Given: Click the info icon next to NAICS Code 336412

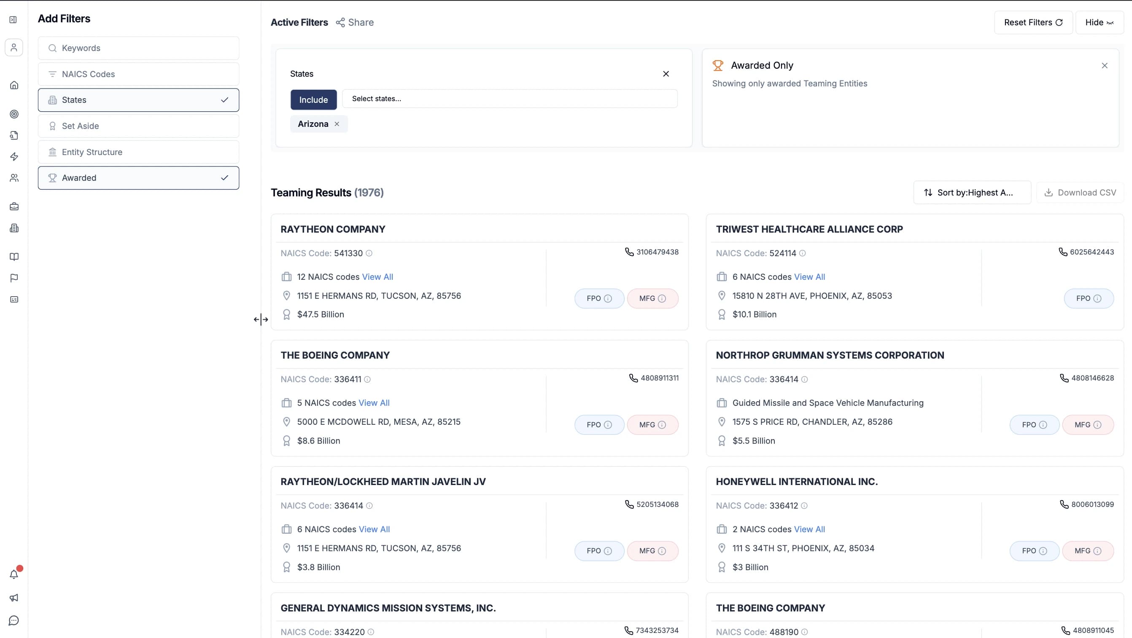Looking at the screenshot, I should coord(804,506).
